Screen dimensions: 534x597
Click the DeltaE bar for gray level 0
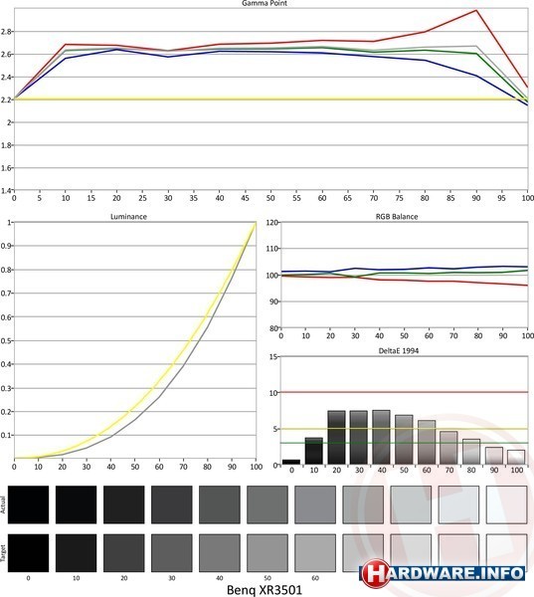291,462
